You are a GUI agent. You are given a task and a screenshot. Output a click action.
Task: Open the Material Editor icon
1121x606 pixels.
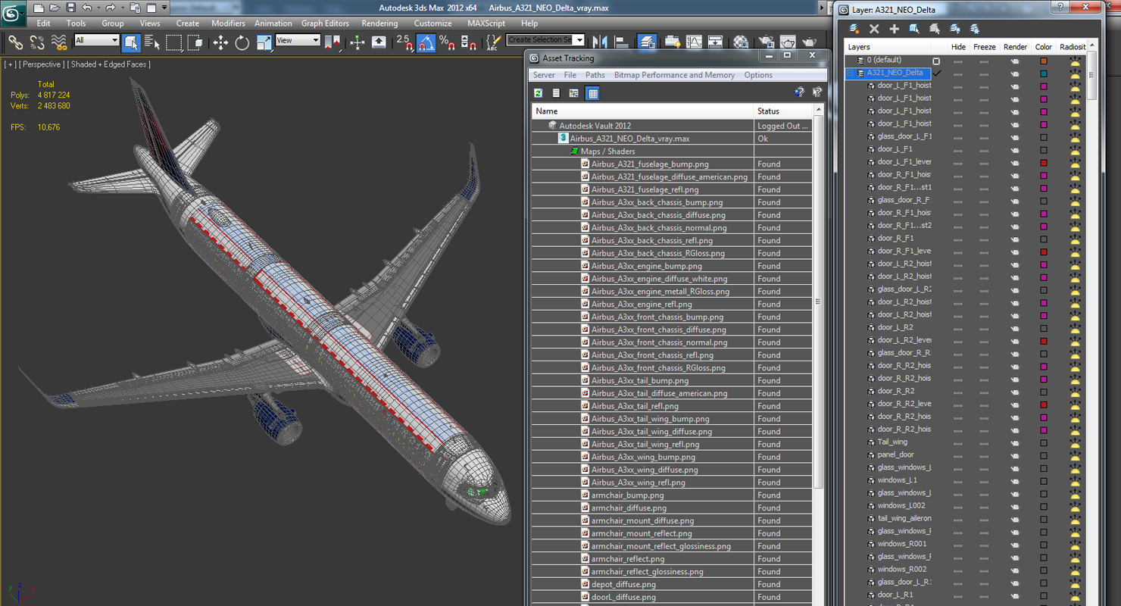[x=741, y=42]
